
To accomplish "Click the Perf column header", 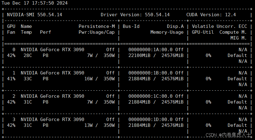I will pos(46,32).
